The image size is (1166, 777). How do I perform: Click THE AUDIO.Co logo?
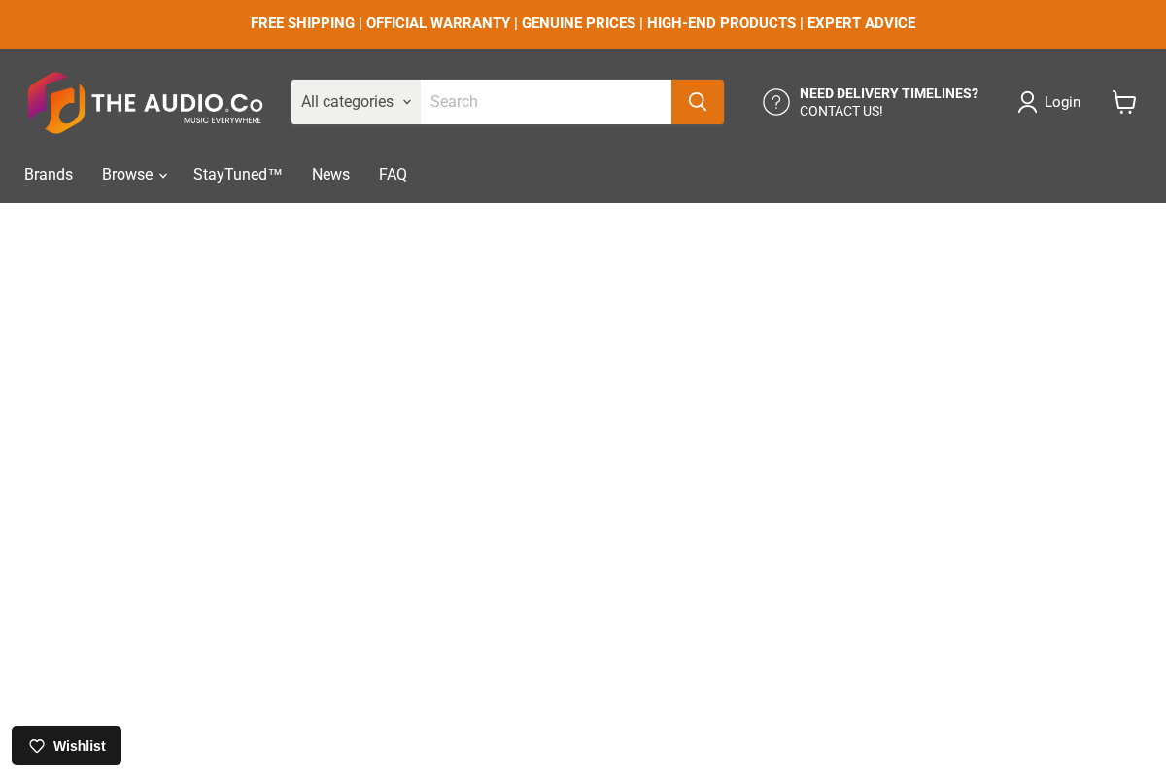[x=145, y=102]
